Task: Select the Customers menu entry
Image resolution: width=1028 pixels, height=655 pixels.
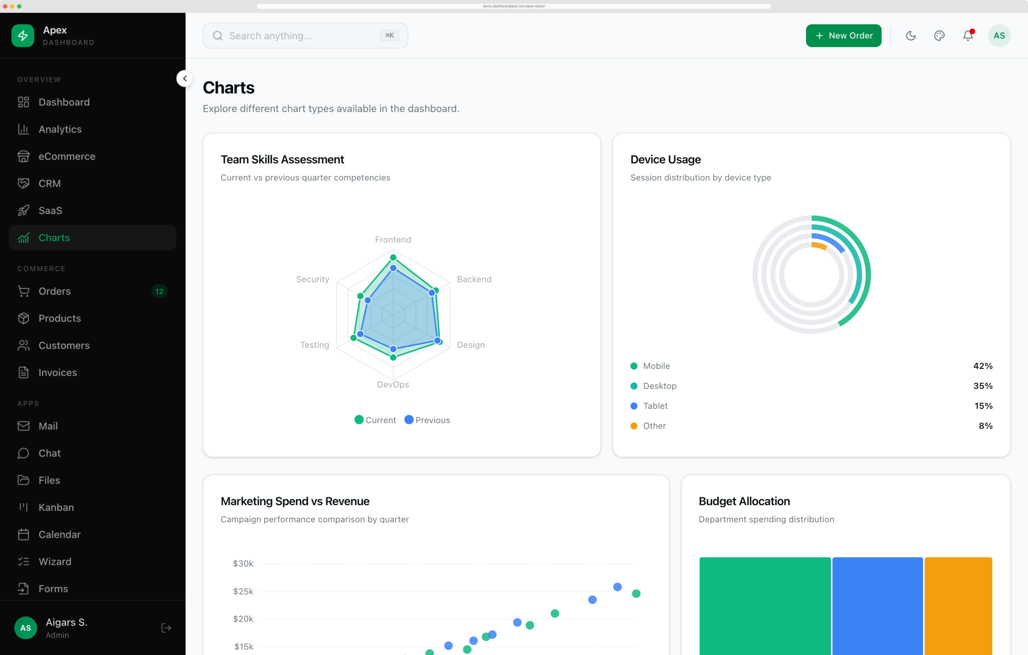Action: [92, 345]
